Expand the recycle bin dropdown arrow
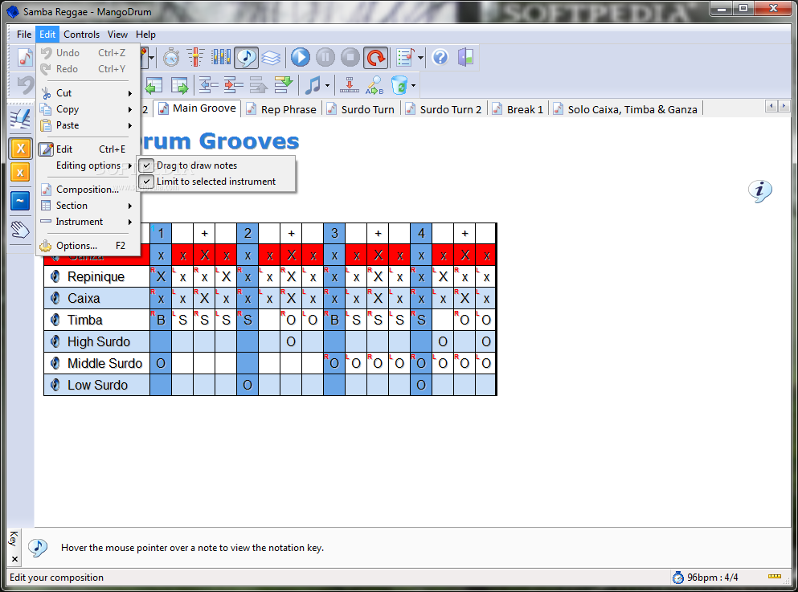The image size is (798, 592). pyautogui.click(x=413, y=85)
